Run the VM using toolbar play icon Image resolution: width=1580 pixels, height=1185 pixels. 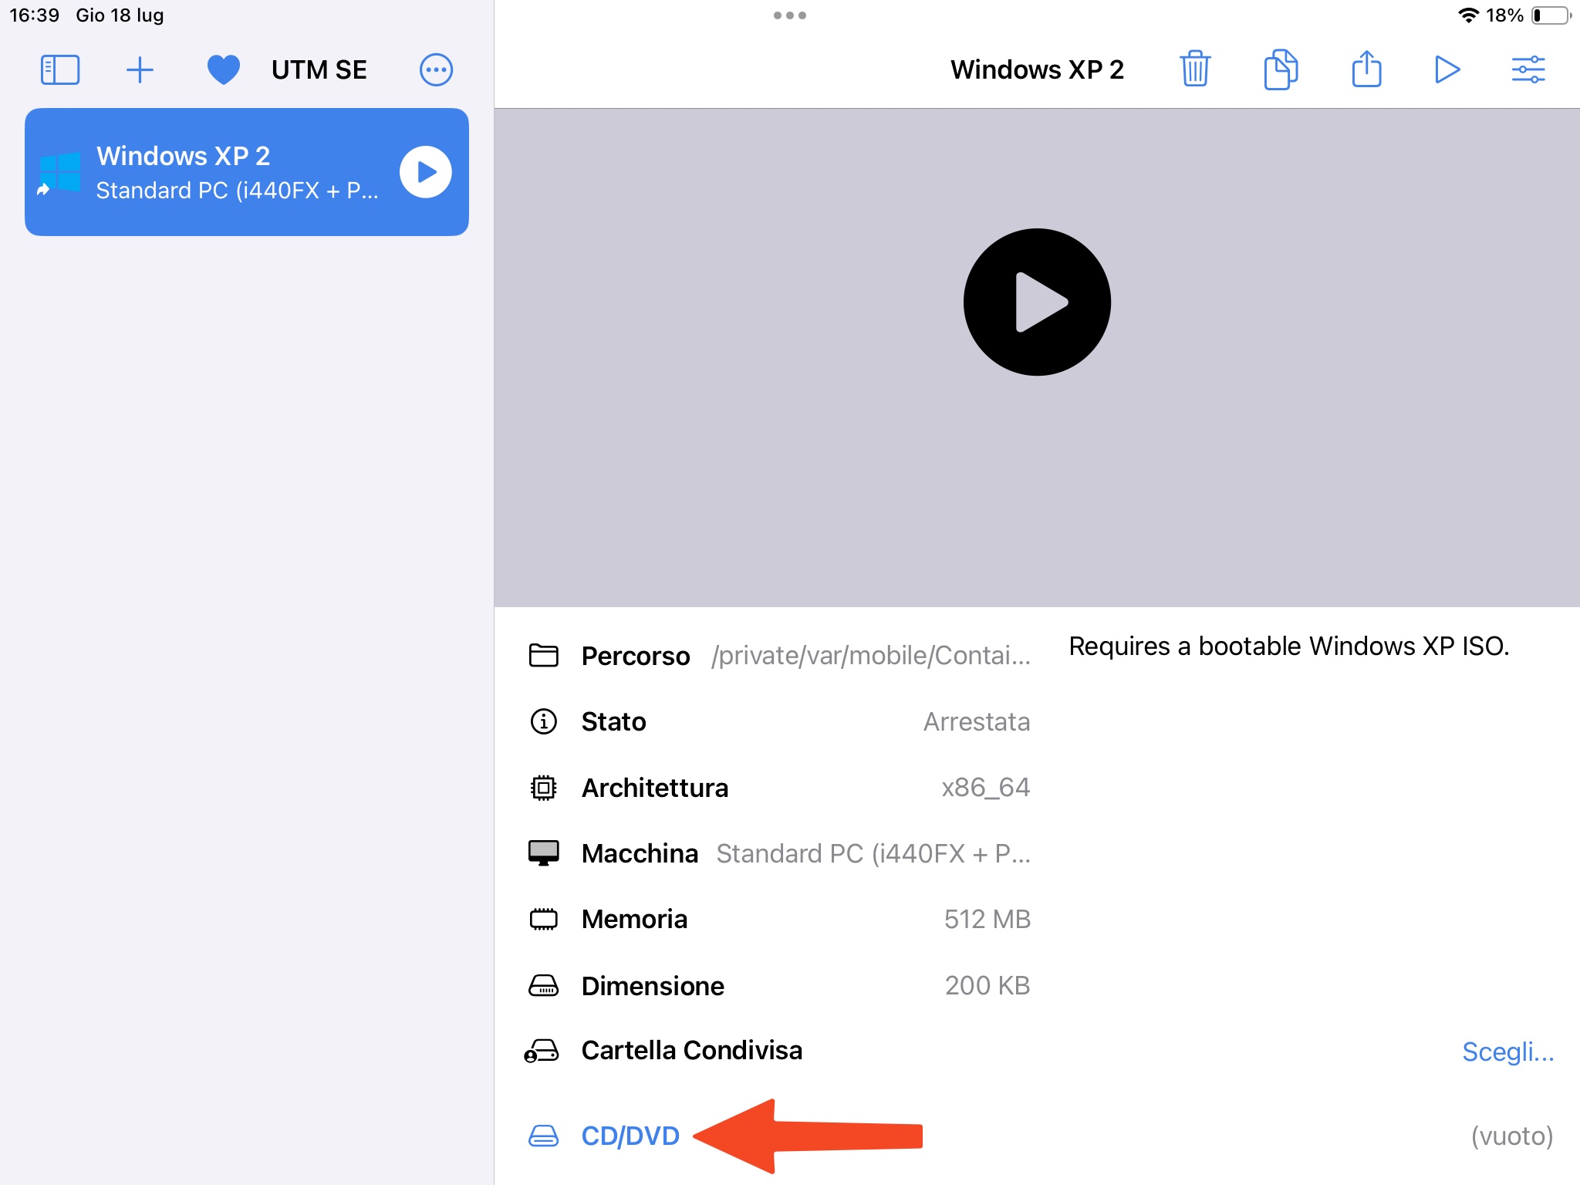pyautogui.click(x=1447, y=69)
